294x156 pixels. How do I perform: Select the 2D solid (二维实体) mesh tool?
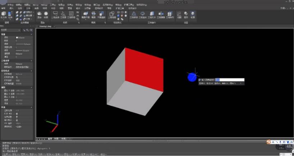55,15
